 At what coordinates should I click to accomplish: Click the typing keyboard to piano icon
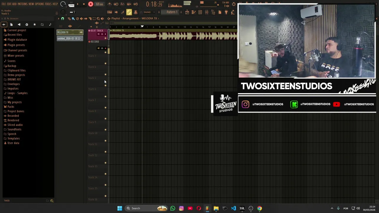click(110, 12)
